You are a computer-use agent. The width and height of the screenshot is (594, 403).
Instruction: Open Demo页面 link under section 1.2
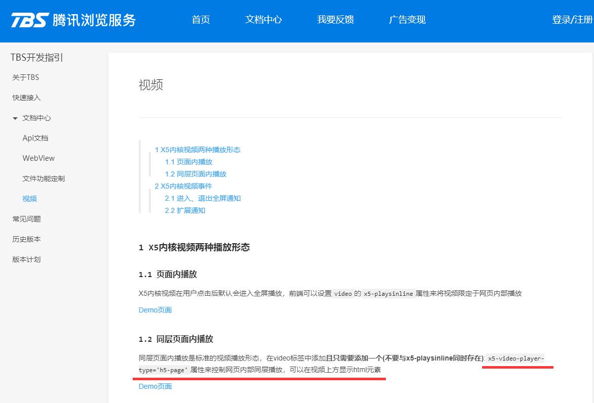[x=155, y=386]
